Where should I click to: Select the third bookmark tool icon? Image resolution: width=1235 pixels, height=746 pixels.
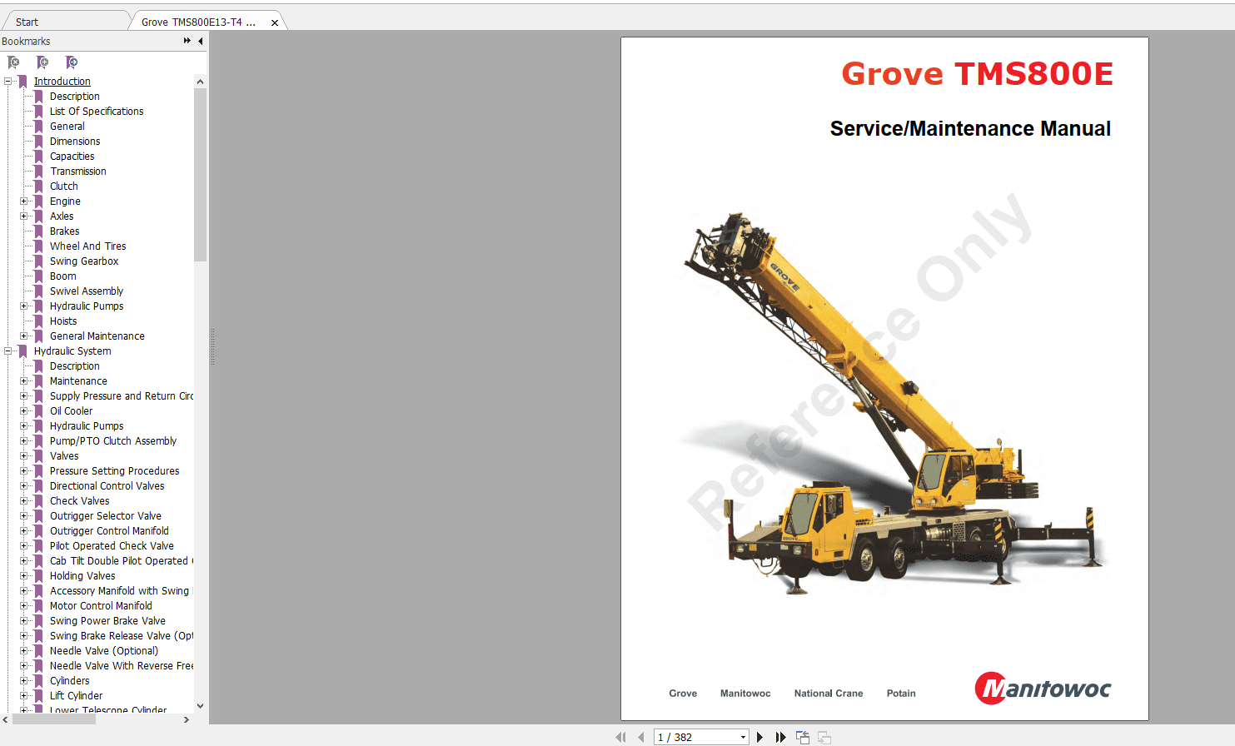pyautogui.click(x=72, y=62)
